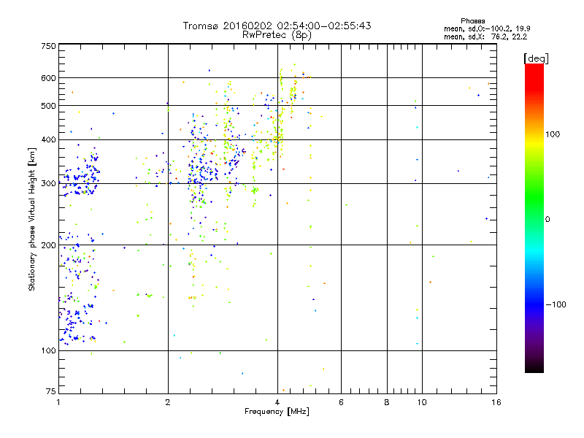Image resolution: width=584 pixels, height=438 pixels.
Task: Click 'mean, sd,O:-100.2, 19.9' statistics line
Action: tap(487, 28)
